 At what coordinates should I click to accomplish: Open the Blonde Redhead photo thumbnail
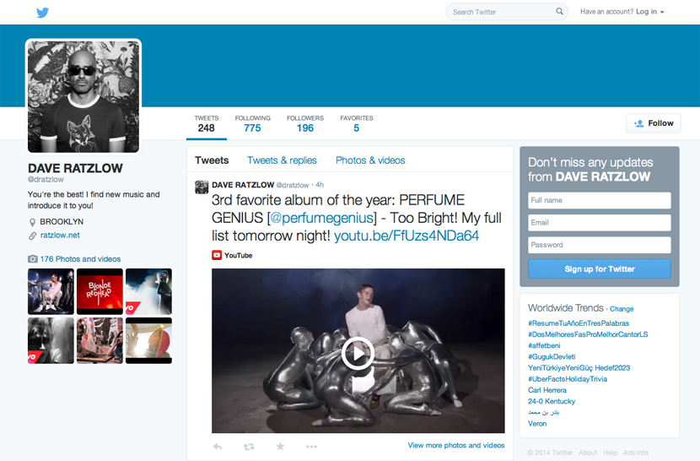click(x=100, y=291)
